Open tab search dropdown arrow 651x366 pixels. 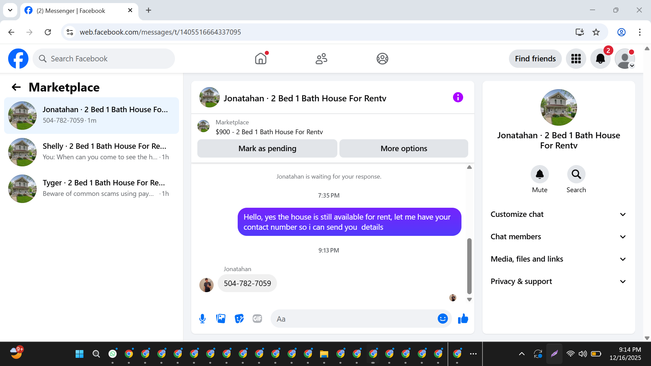[x=10, y=10]
